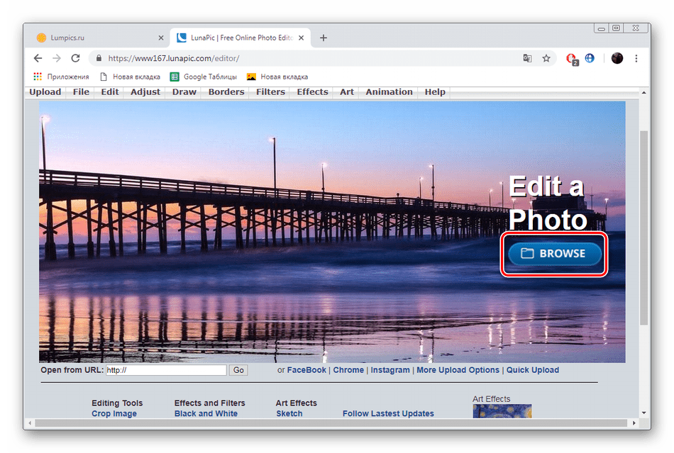Click the browser back arrow
674x453 pixels.
[38, 58]
